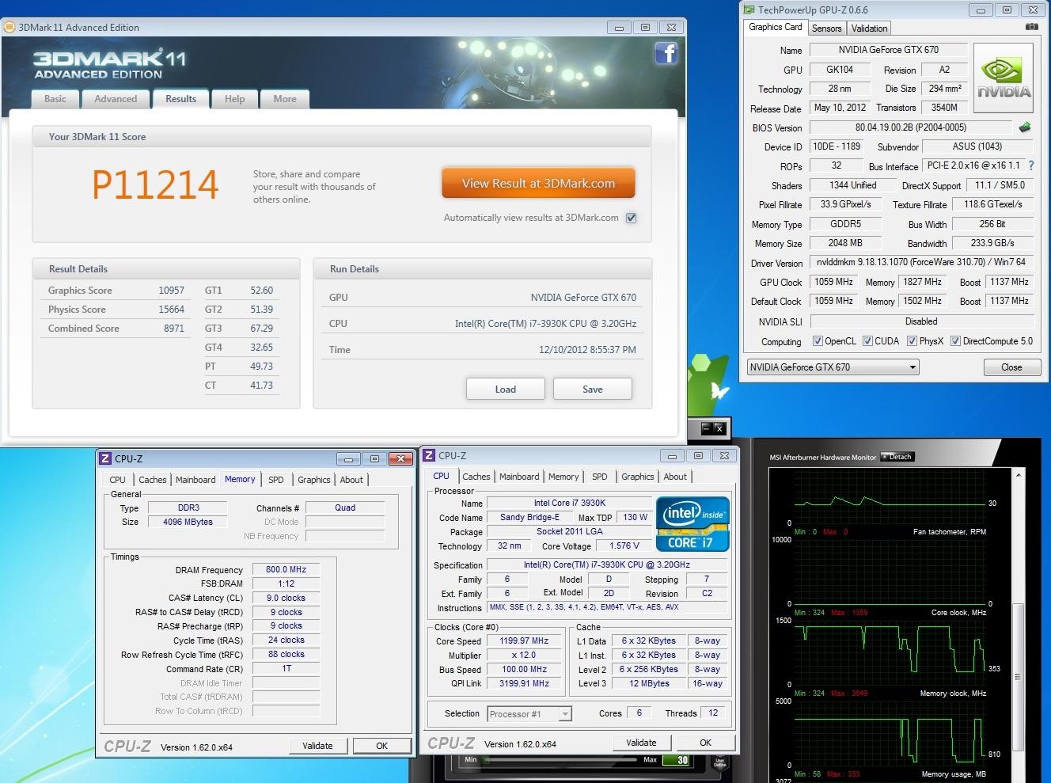
Task: Click the Bus Interface question mark icon
Action: pos(1031,165)
